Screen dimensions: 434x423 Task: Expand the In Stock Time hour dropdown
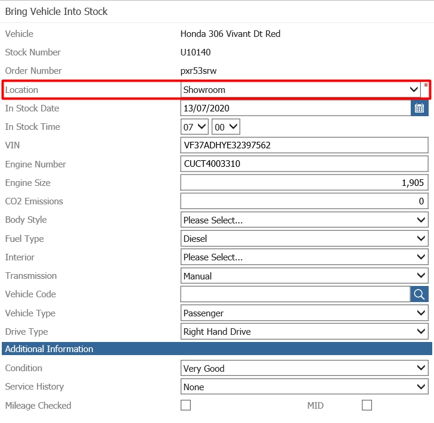pos(194,127)
